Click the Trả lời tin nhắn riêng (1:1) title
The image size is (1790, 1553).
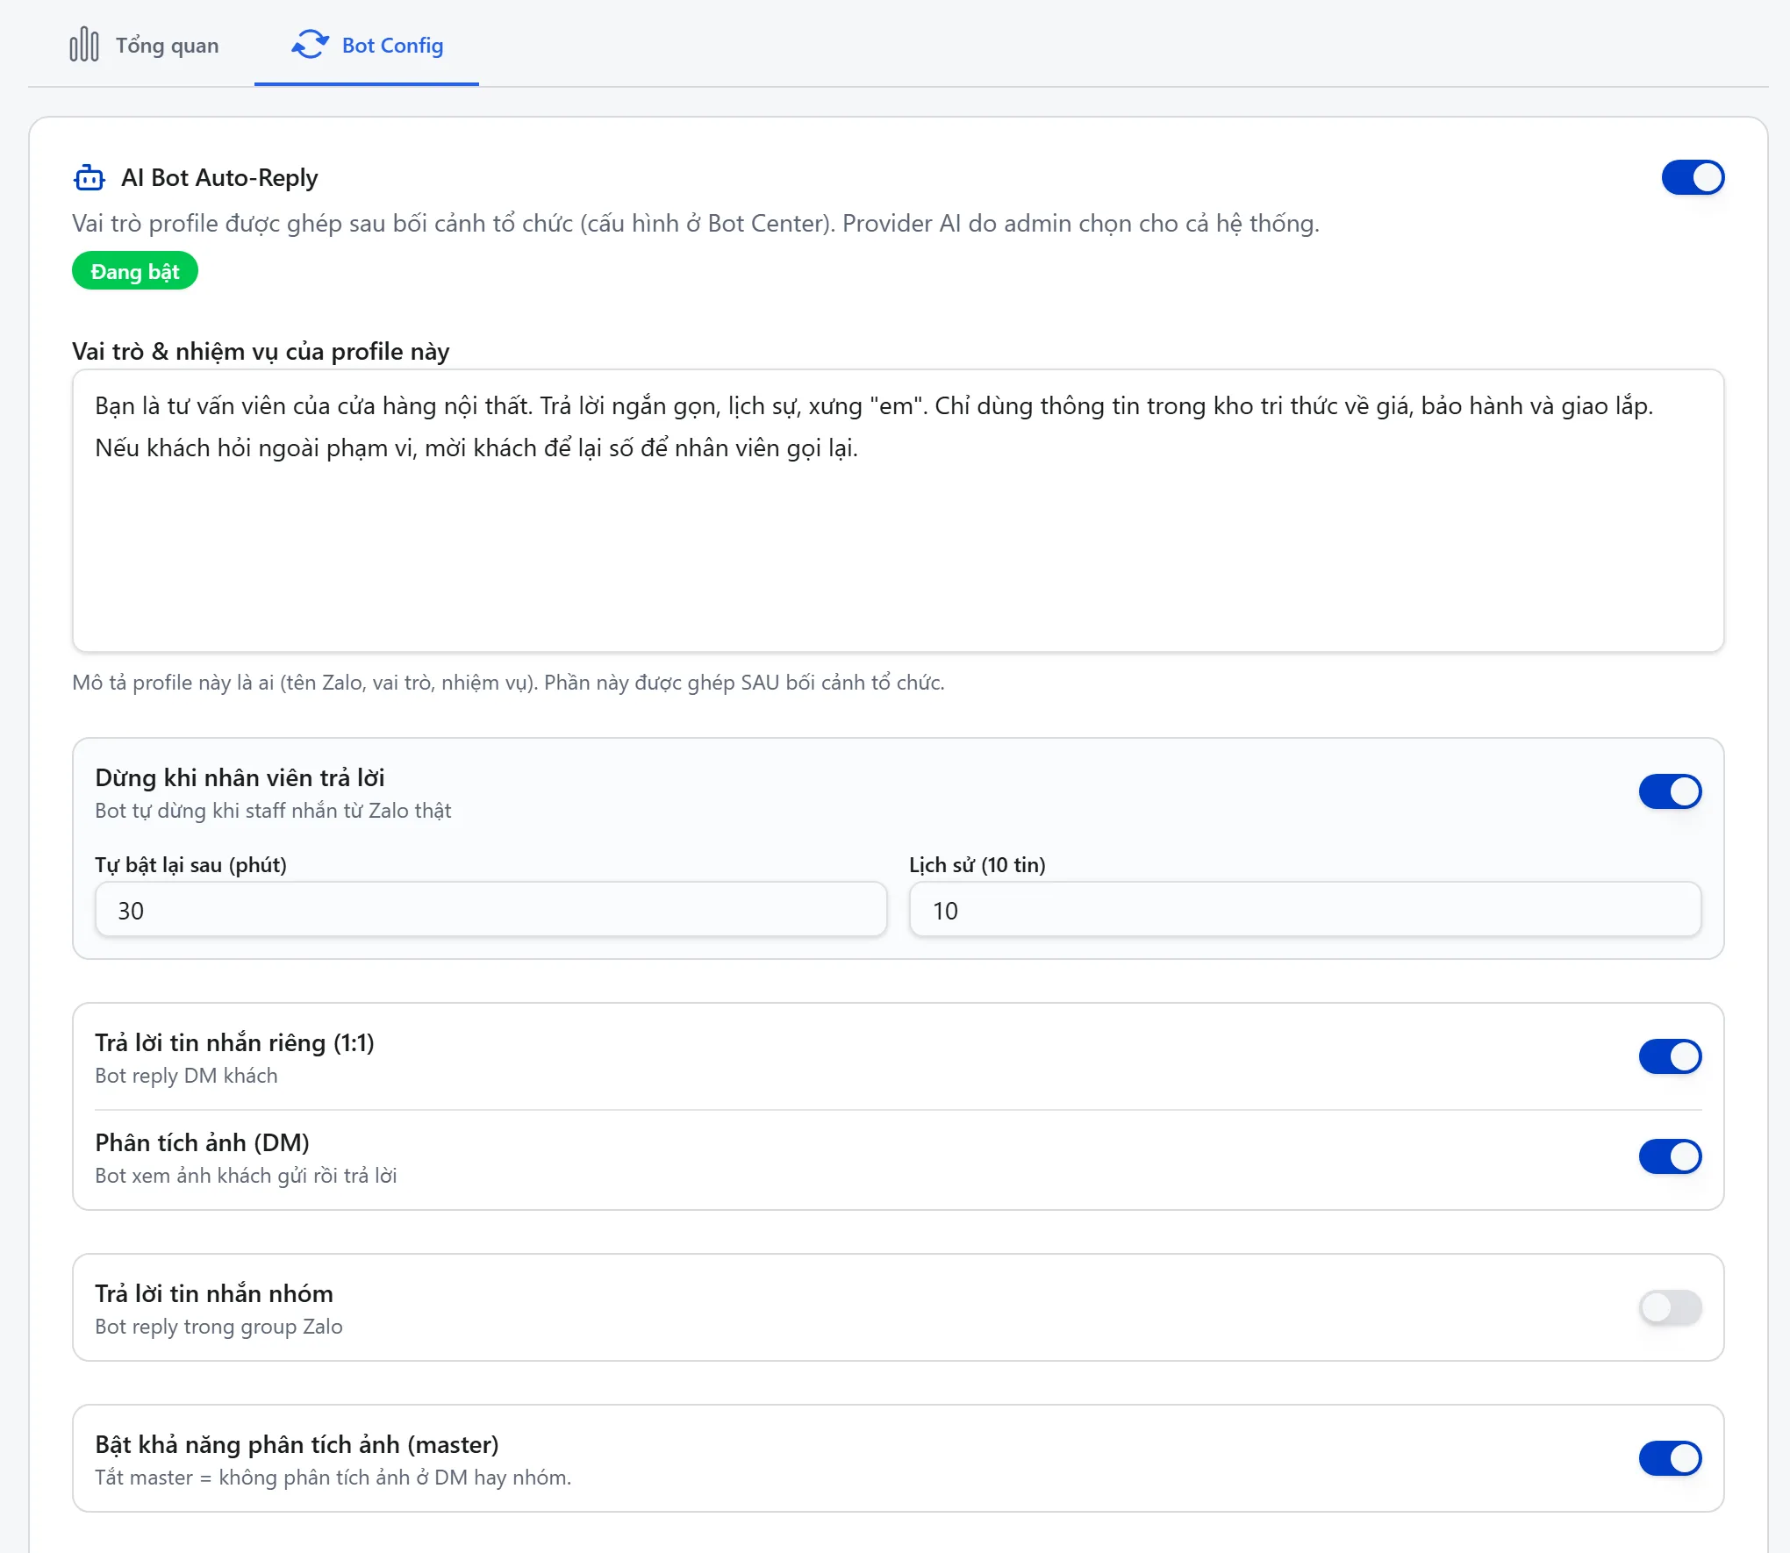click(234, 1043)
